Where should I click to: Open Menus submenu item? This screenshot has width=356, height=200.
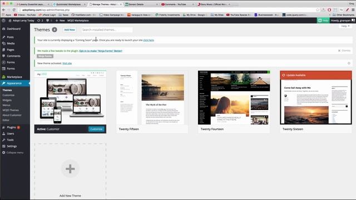coord(6,105)
